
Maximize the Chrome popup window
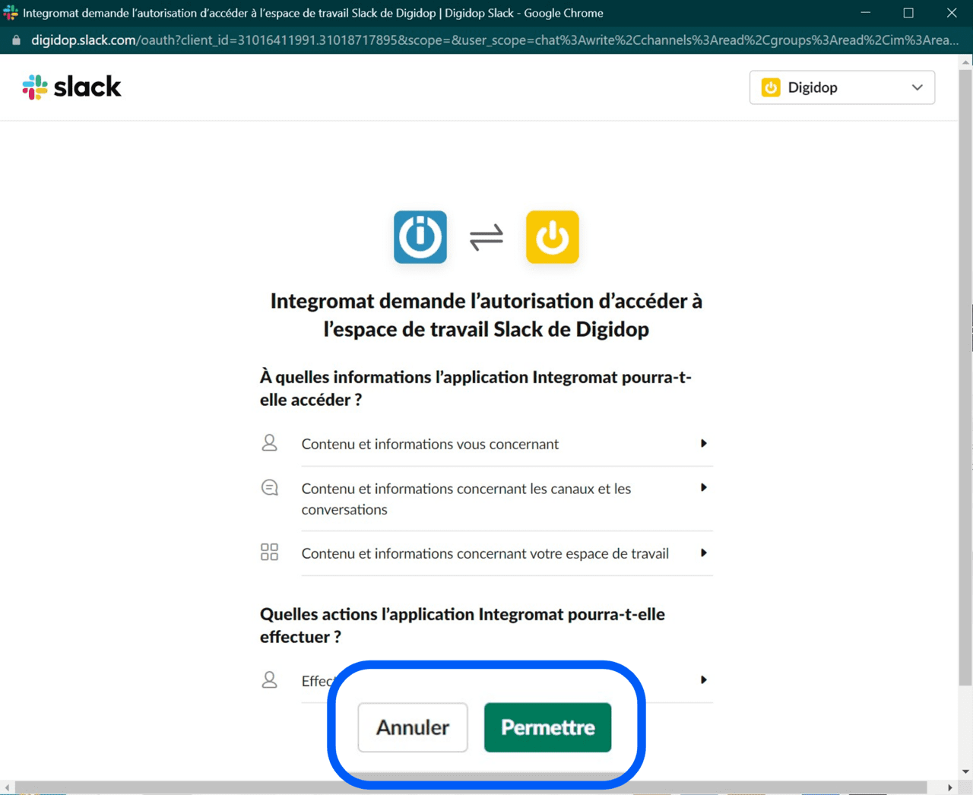pos(908,13)
